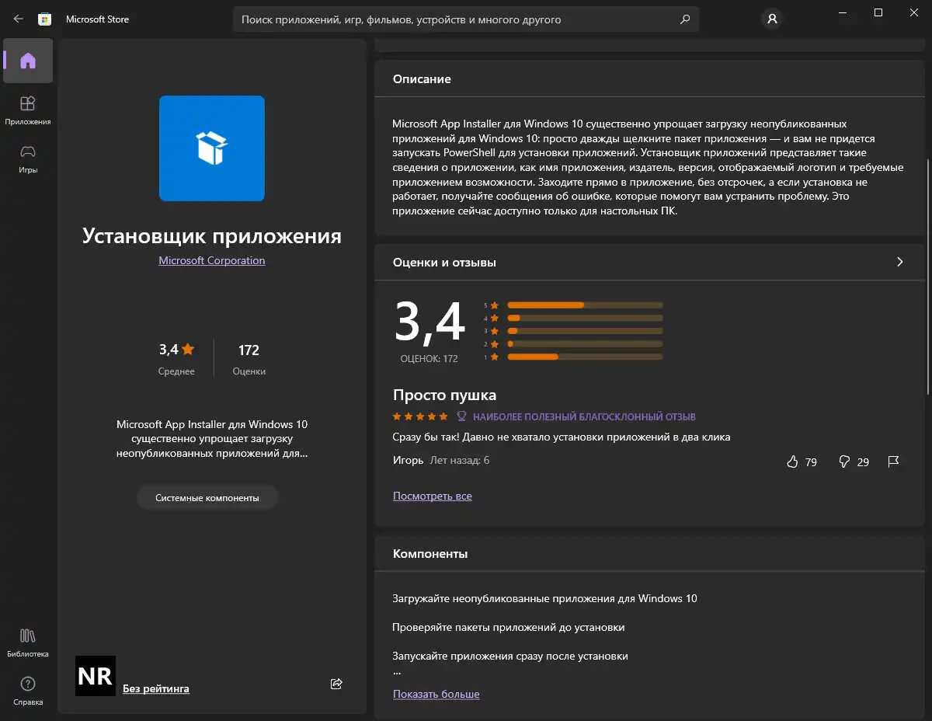
Task: Click the Описание section header
Action: pyautogui.click(x=422, y=79)
